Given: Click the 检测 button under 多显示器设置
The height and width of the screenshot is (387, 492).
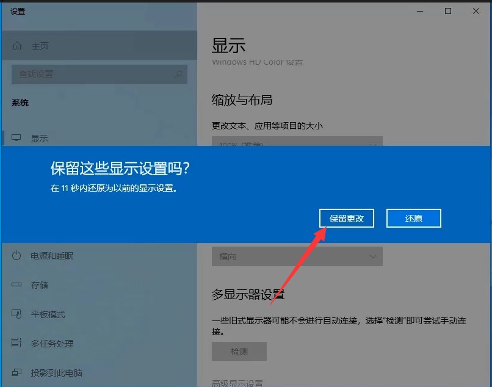Looking at the screenshot, I should (239, 352).
